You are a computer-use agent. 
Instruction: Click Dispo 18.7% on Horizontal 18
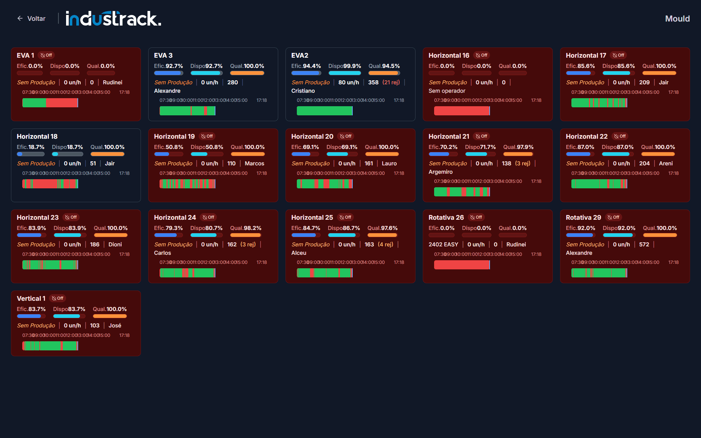[67, 147]
